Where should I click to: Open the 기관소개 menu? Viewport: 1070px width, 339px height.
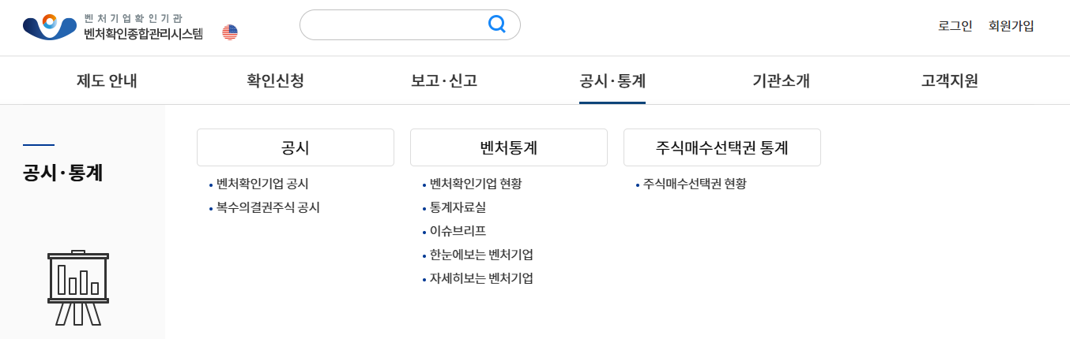[781, 80]
